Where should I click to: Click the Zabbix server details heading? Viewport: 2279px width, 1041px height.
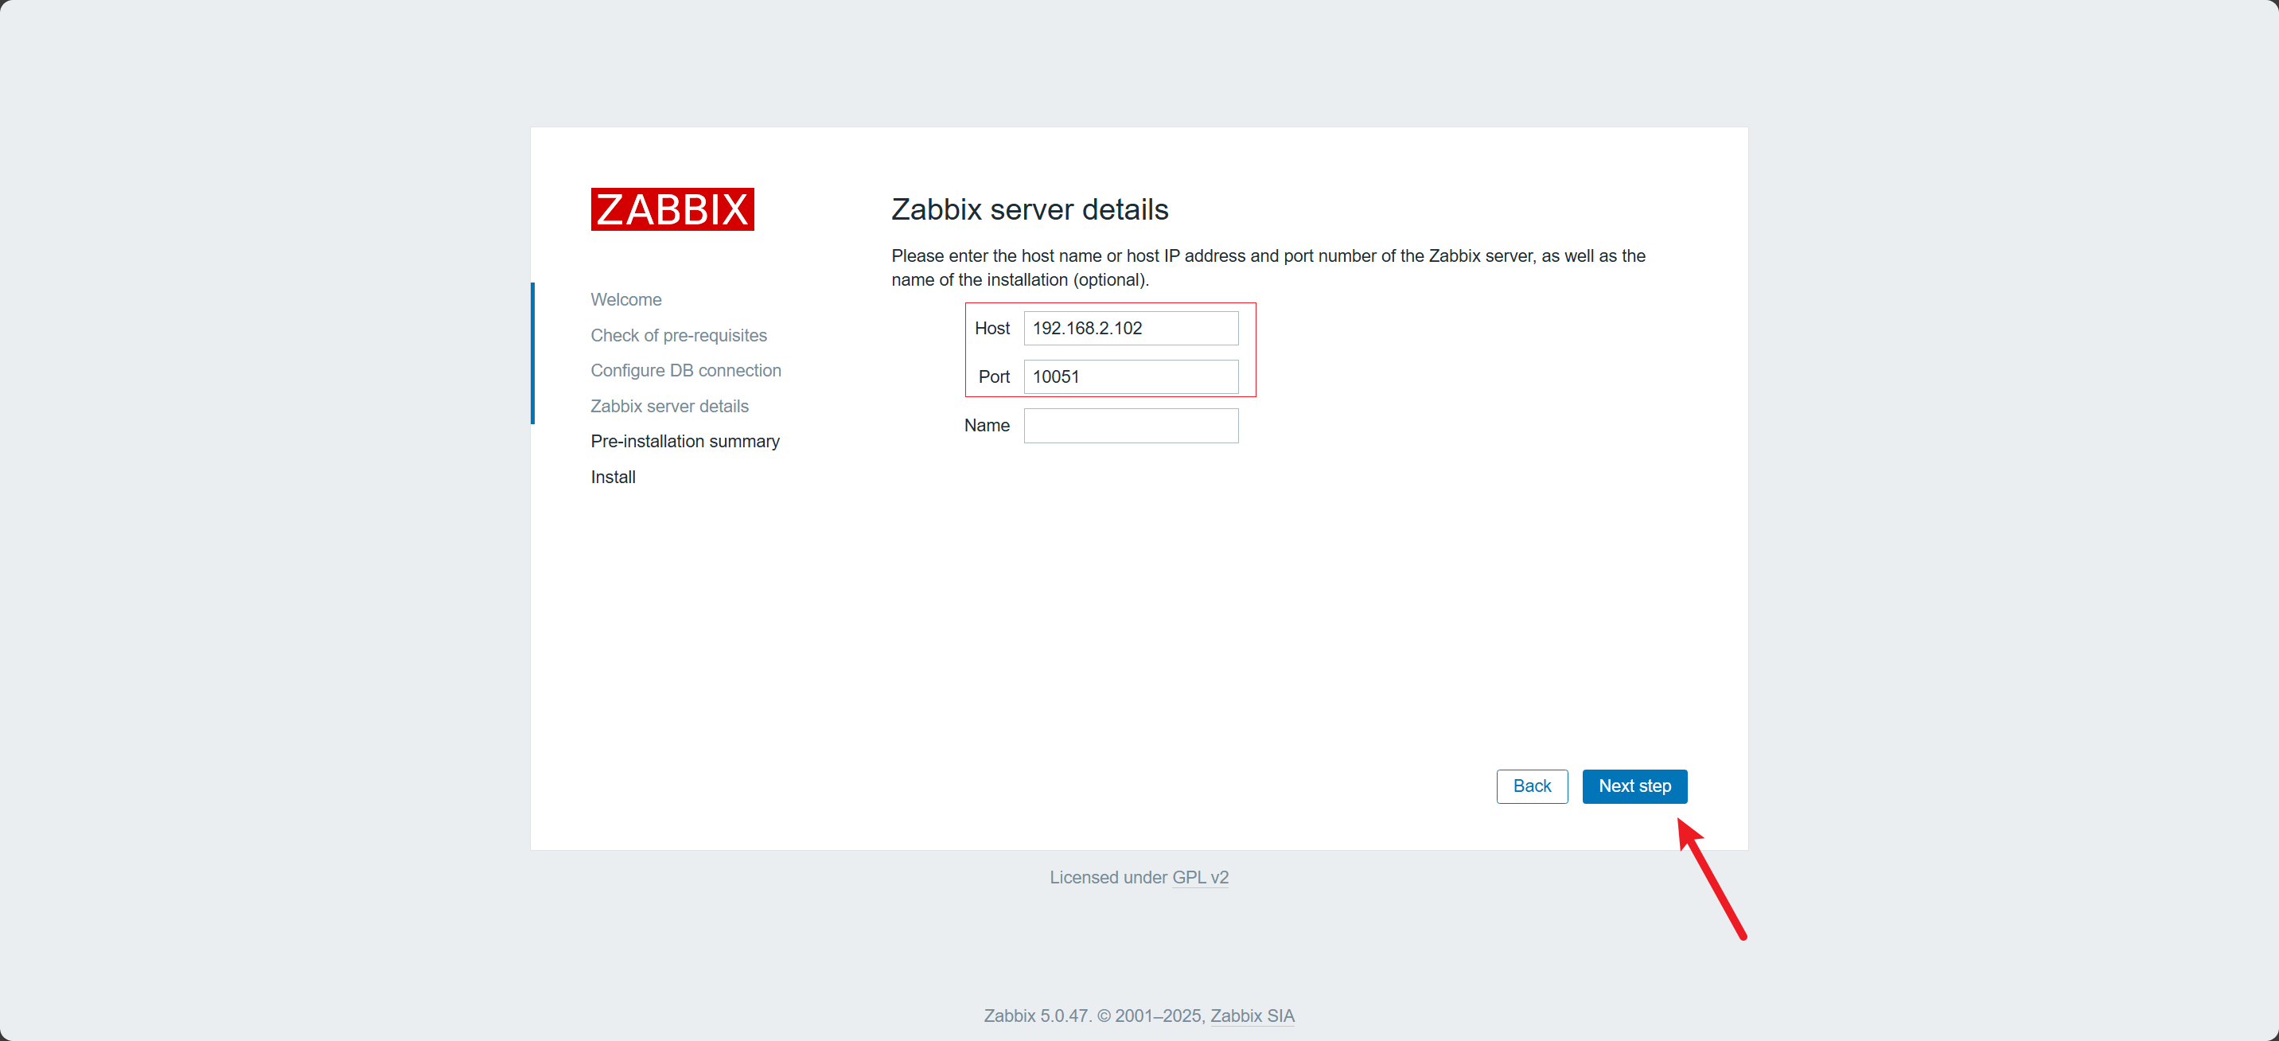coord(1030,210)
